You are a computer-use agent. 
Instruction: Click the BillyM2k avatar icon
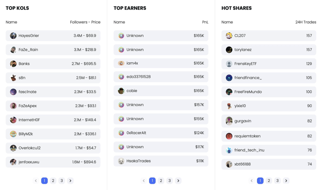13,134
